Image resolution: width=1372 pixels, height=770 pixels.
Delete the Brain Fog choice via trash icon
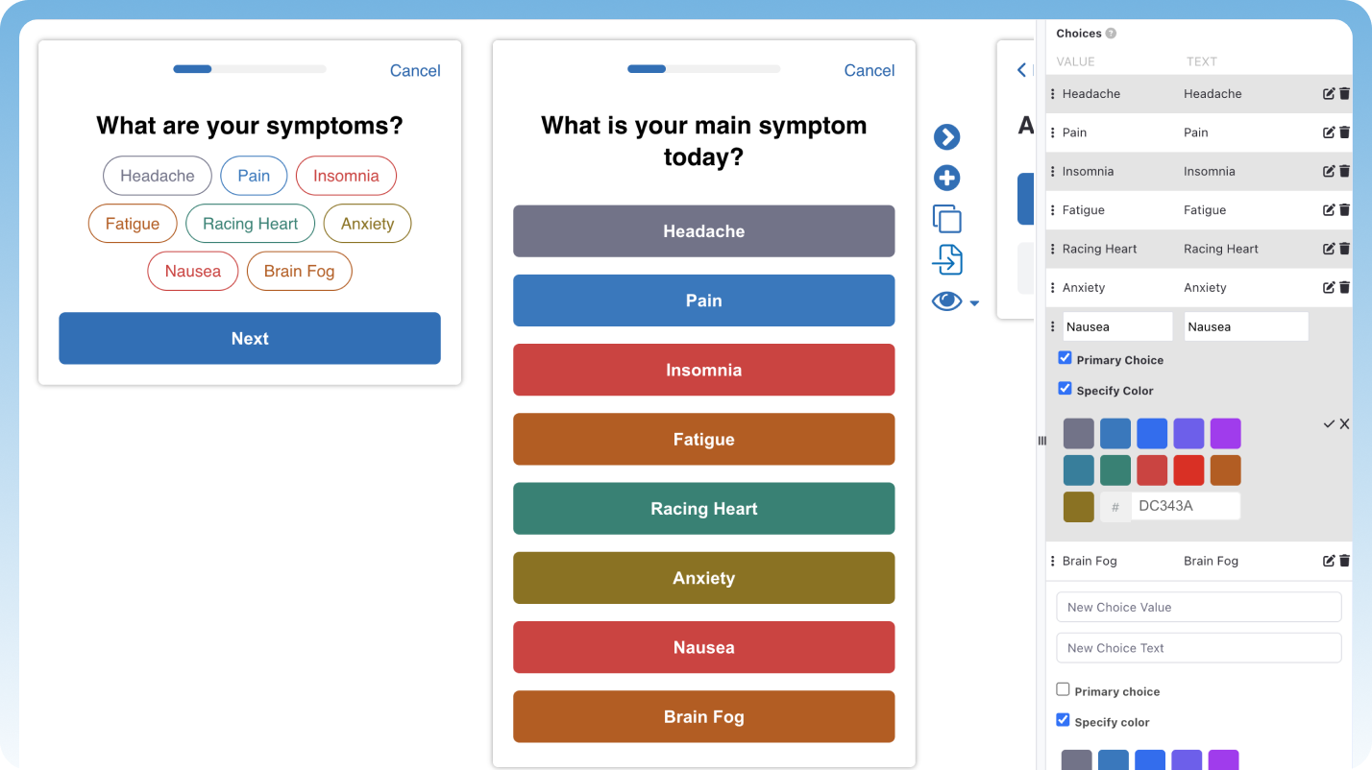tap(1343, 560)
